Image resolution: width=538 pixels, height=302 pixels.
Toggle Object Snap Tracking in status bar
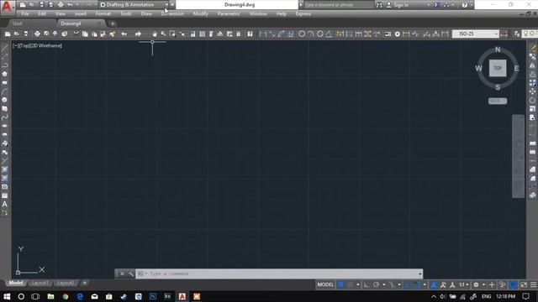coord(407,284)
